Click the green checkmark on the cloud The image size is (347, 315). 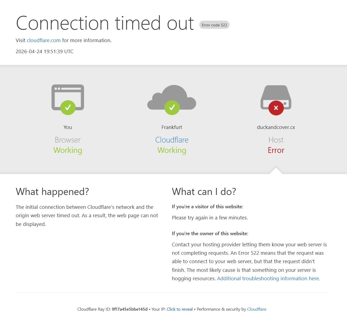point(172,108)
